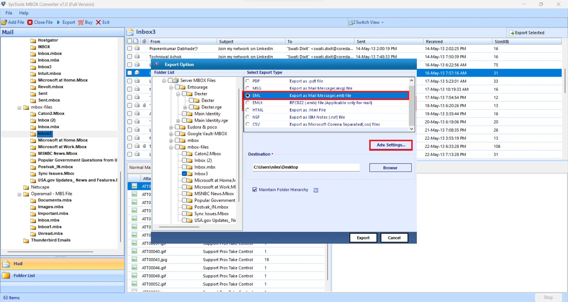Click the Exit red X icon
The height and width of the screenshot is (302, 568).
[99, 22]
